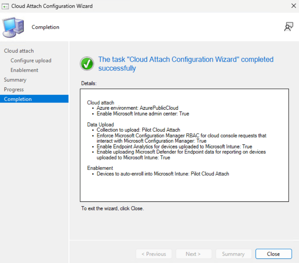Click the green success checkmark icon
Screen dimensions: 299x263
tap(87, 64)
